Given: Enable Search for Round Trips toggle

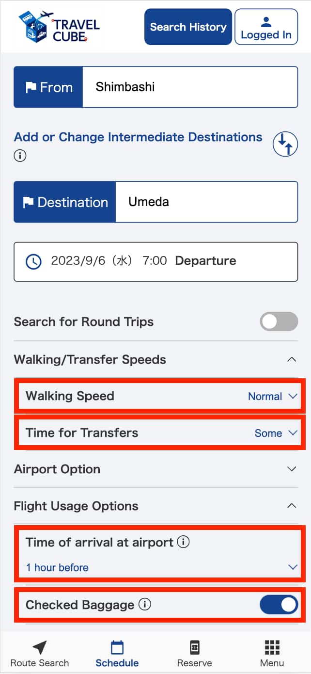Looking at the screenshot, I should coord(279,321).
